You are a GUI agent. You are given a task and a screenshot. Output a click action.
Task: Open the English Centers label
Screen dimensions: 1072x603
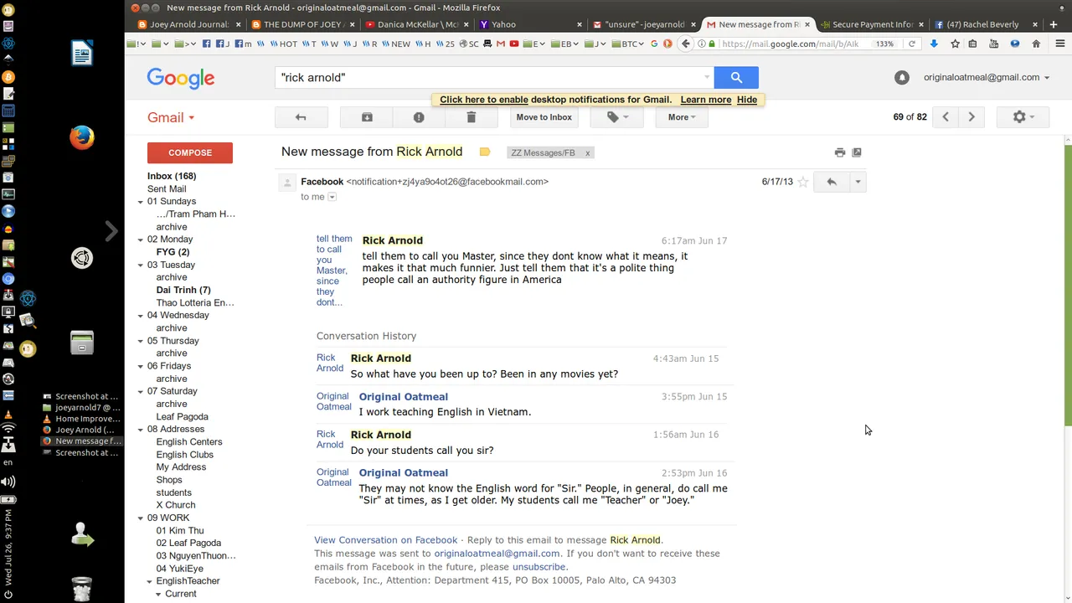(189, 442)
